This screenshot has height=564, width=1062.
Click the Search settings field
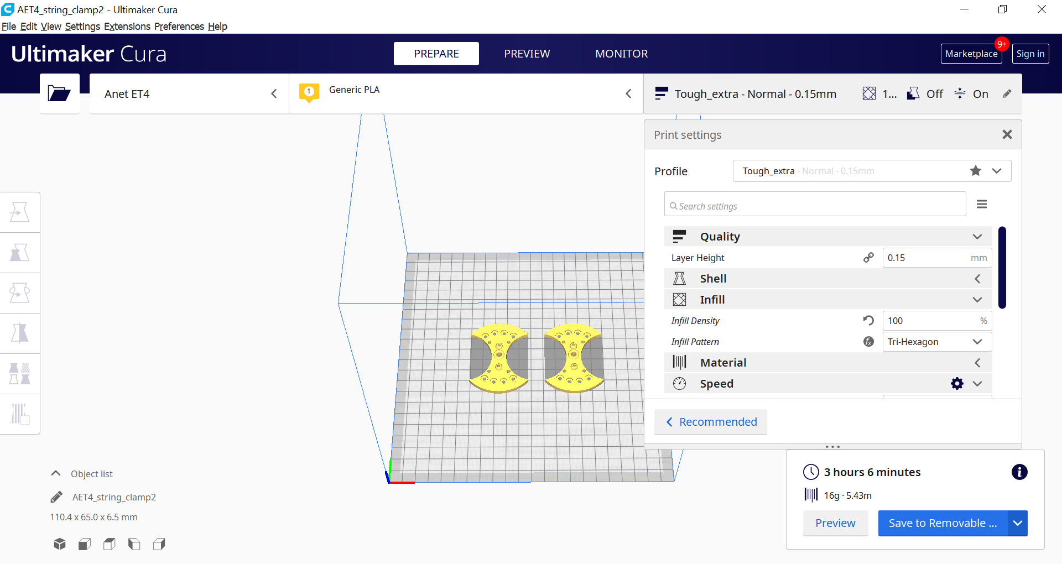pyautogui.click(x=815, y=204)
